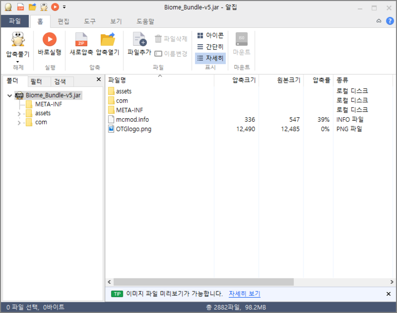This screenshot has width=397, height=313.
Task: Click the 파일삭제 trash button
Action: click(171, 39)
